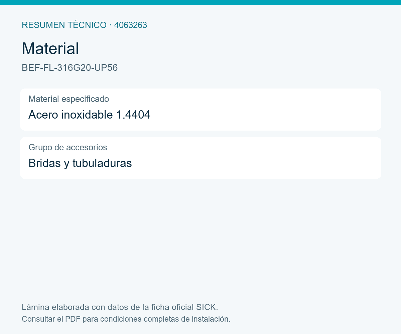The height and width of the screenshot is (334, 401).
Task: Select the value 'Acero inoxidable 1.4404'
Action: [89, 115]
